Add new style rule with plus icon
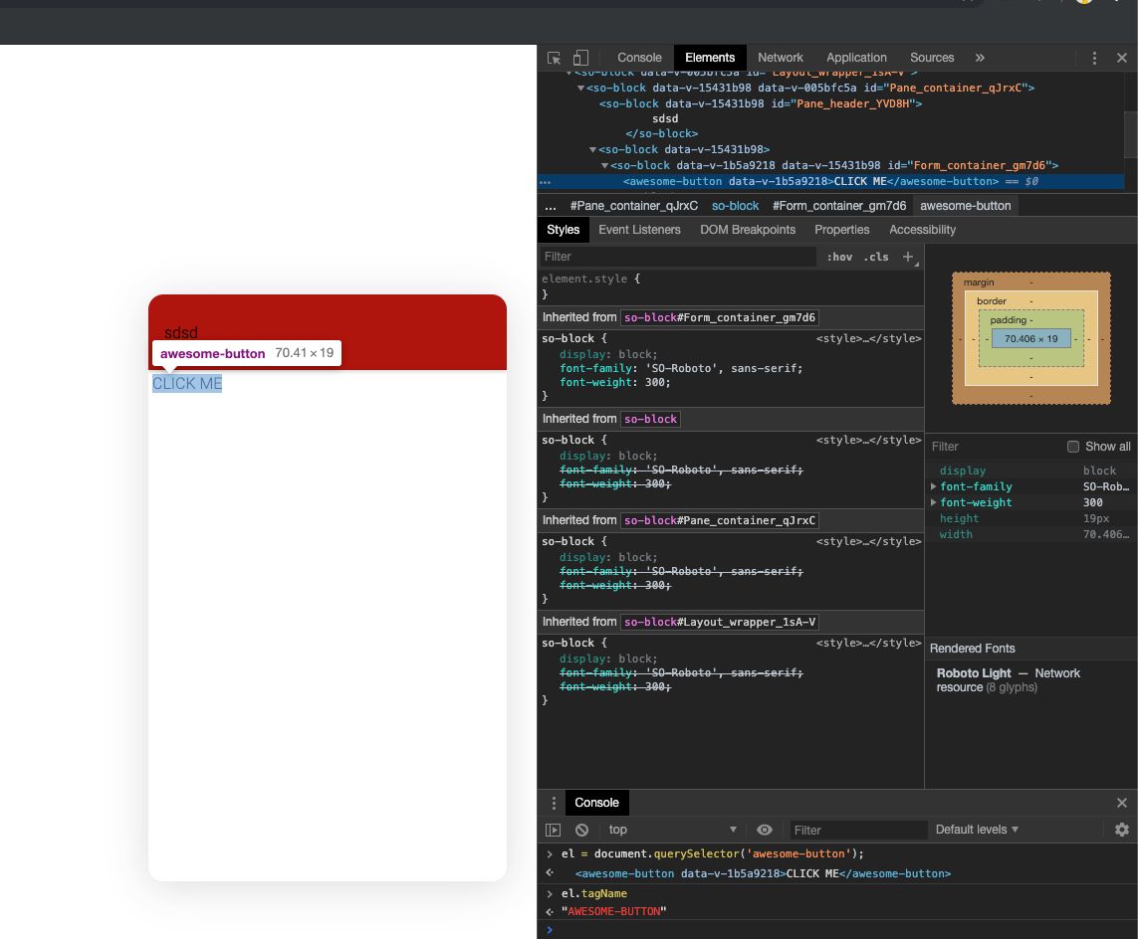This screenshot has width=1138, height=939. [x=908, y=257]
